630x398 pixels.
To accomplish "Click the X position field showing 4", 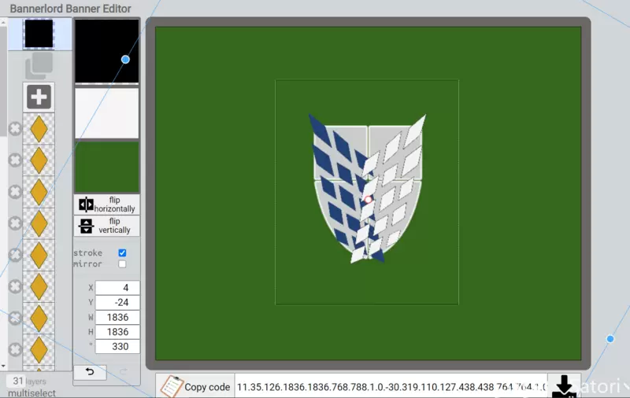I will (117, 288).
